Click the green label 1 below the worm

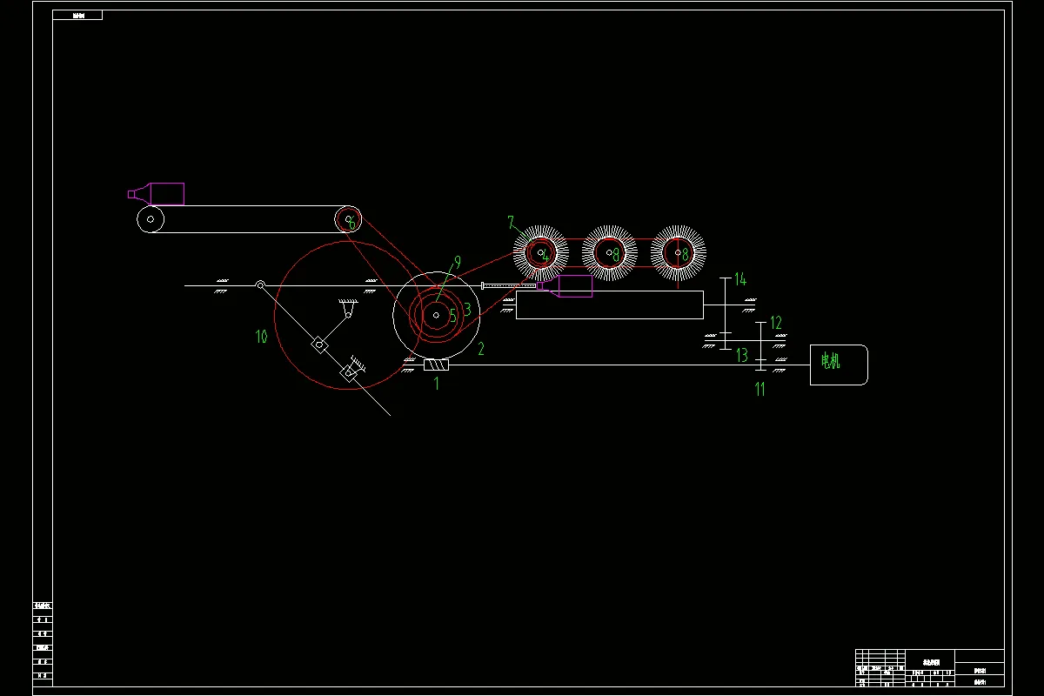[x=437, y=382]
